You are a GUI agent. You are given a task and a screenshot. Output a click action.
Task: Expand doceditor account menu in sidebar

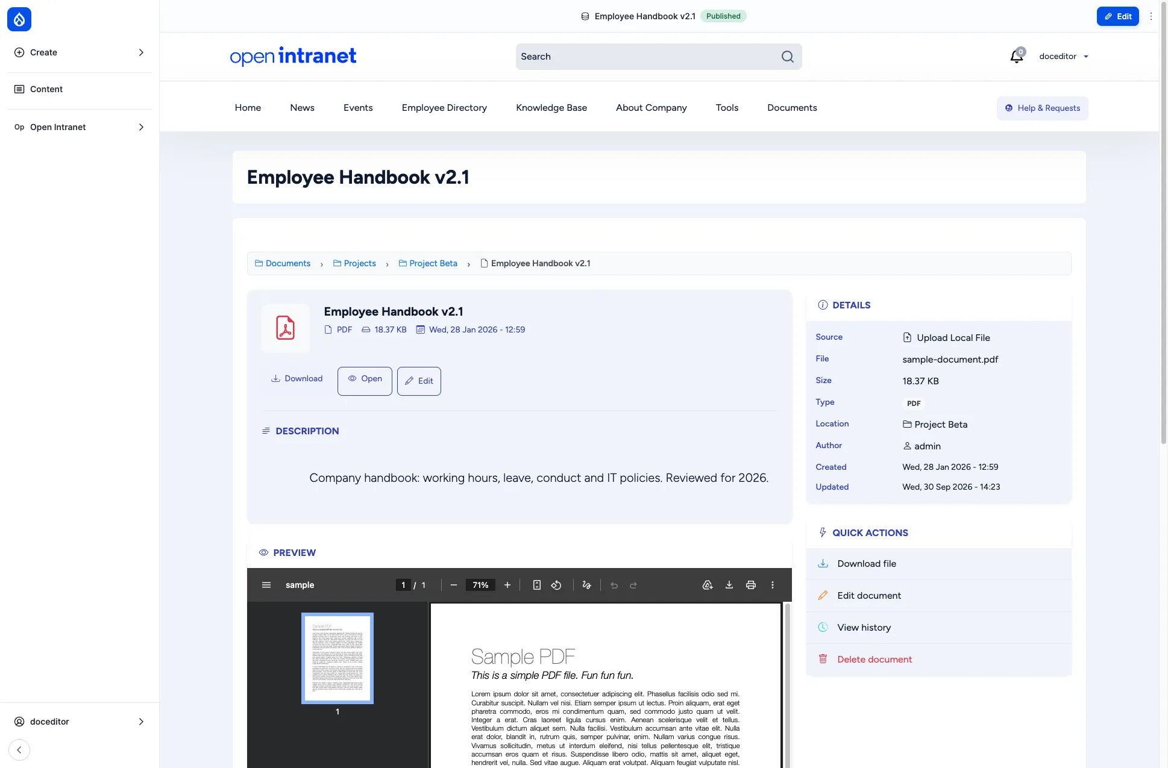80,722
